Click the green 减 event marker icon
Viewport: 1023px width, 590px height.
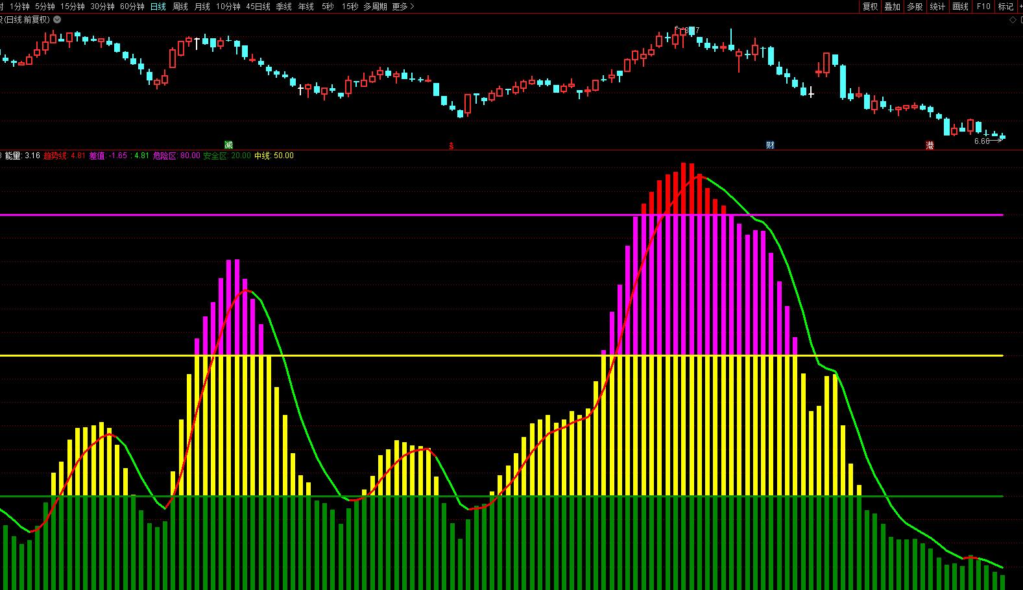point(228,145)
